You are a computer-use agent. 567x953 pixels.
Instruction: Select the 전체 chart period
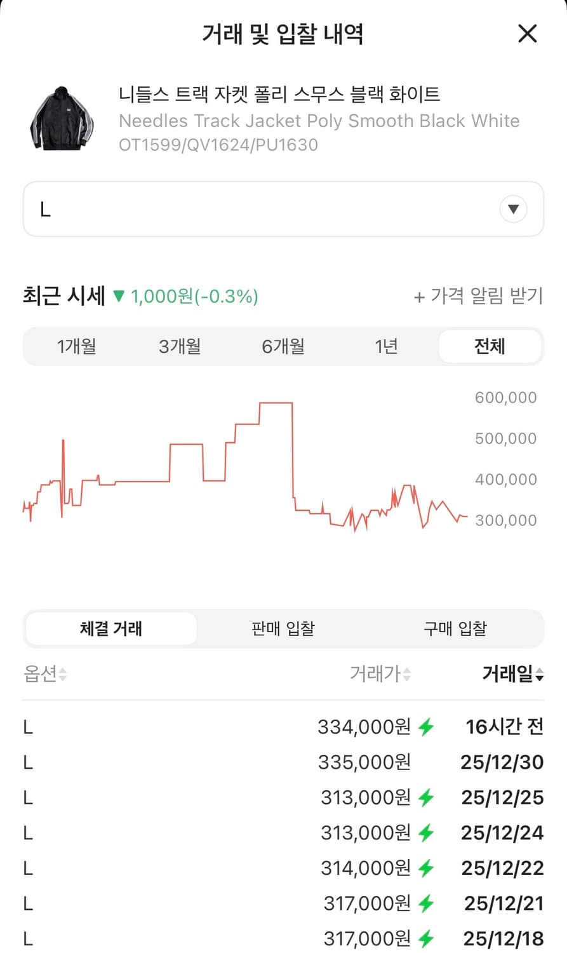pyautogui.click(x=490, y=346)
